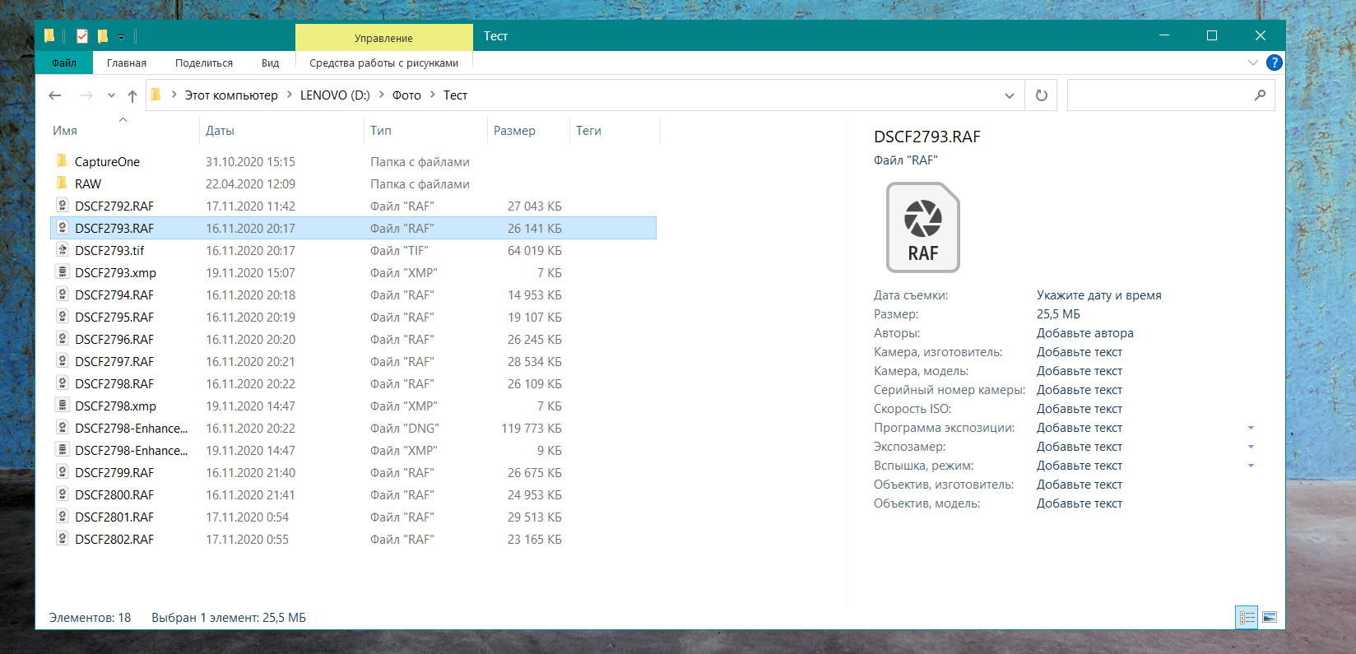Image resolution: width=1356 pixels, height=654 pixels.
Task: Go forward using the Forward arrow
Action: coord(86,95)
